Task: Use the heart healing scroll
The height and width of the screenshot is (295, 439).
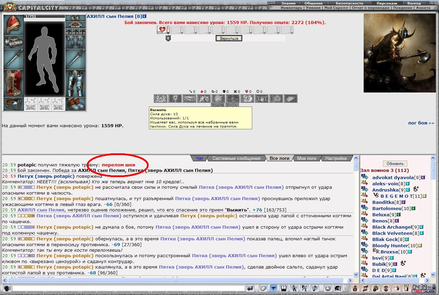Action: tap(163, 30)
